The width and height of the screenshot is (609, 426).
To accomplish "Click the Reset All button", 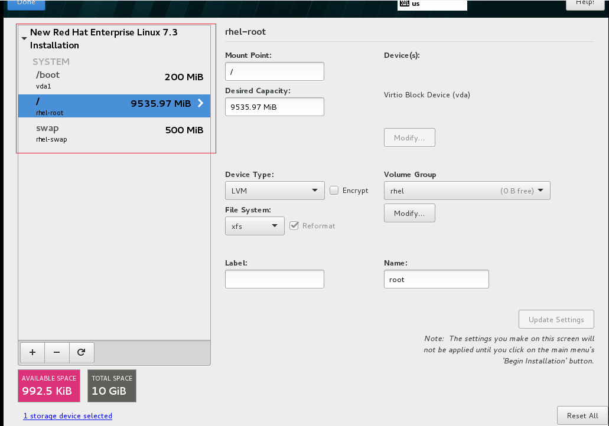I will (x=582, y=415).
